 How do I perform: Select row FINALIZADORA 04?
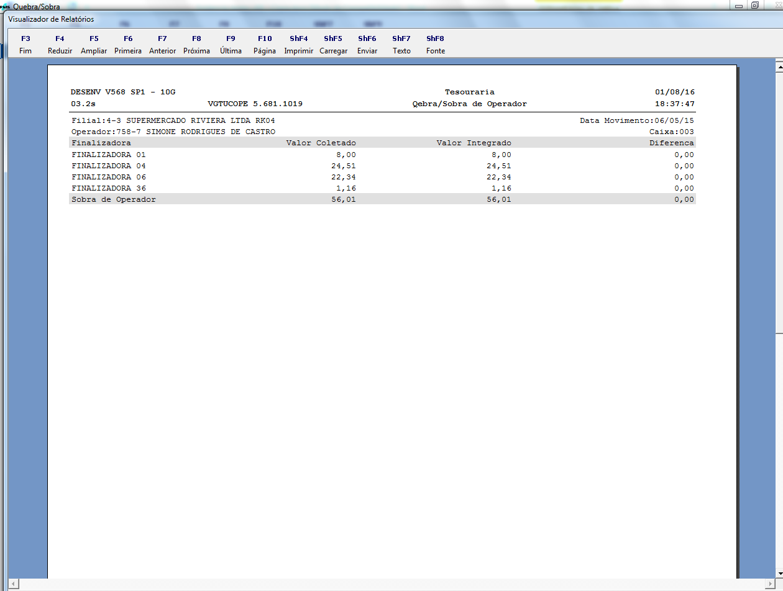click(382, 166)
